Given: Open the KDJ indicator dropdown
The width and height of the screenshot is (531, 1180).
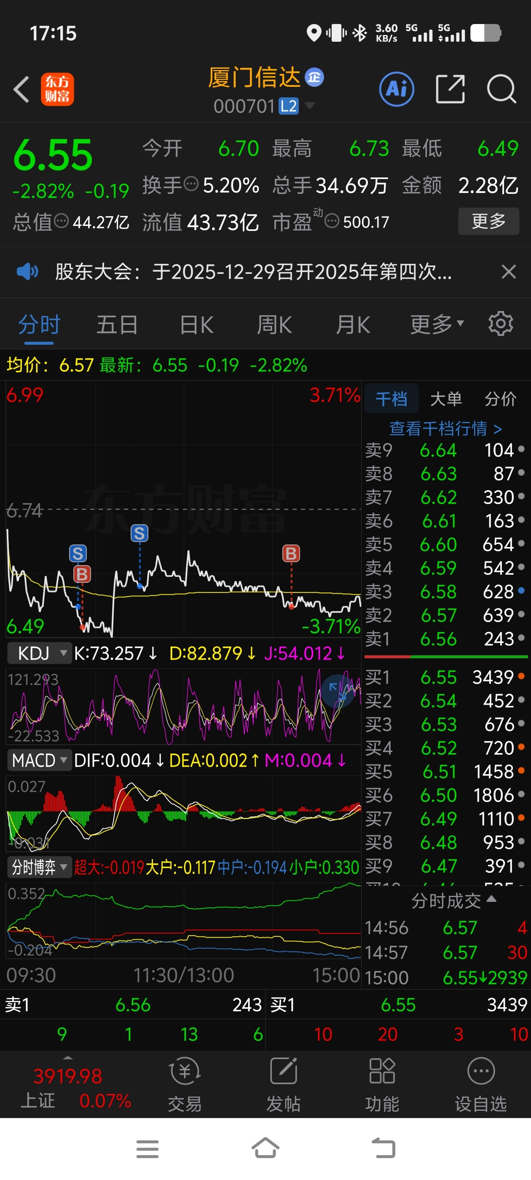Looking at the screenshot, I should [39, 653].
